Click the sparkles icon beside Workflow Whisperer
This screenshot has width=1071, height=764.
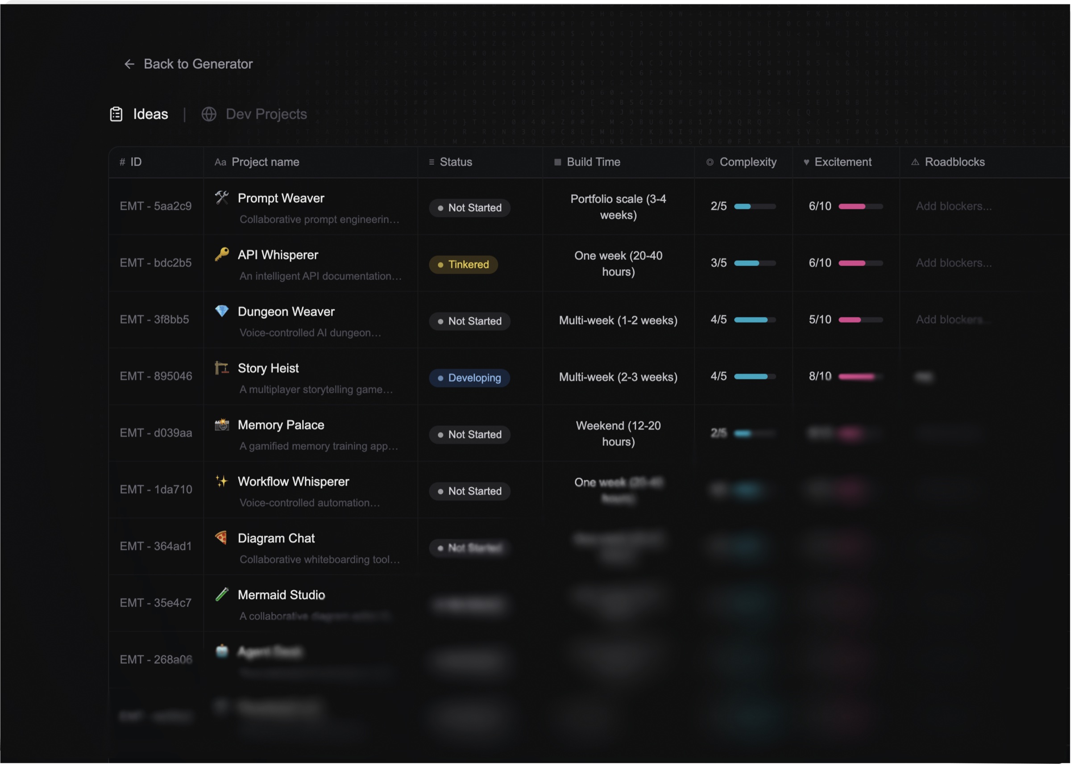[x=221, y=481]
